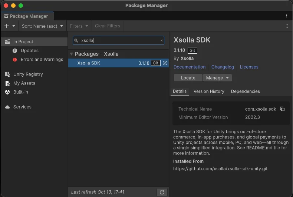Screen dimensions: 293x197
Task: Open the Documentation link
Action: pyautogui.click(x=190, y=67)
